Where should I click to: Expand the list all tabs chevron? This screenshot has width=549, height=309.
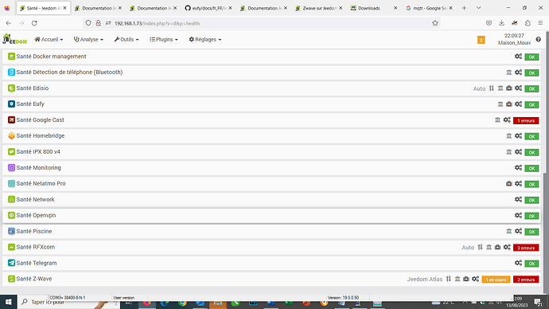point(478,8)
